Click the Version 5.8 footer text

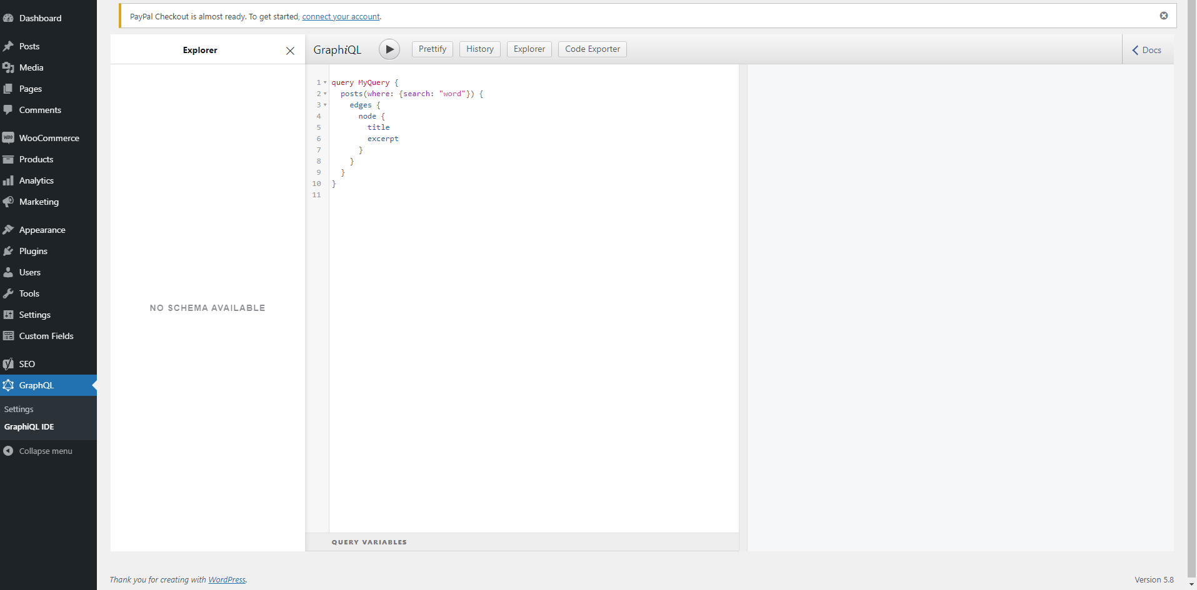[1154, 580]
